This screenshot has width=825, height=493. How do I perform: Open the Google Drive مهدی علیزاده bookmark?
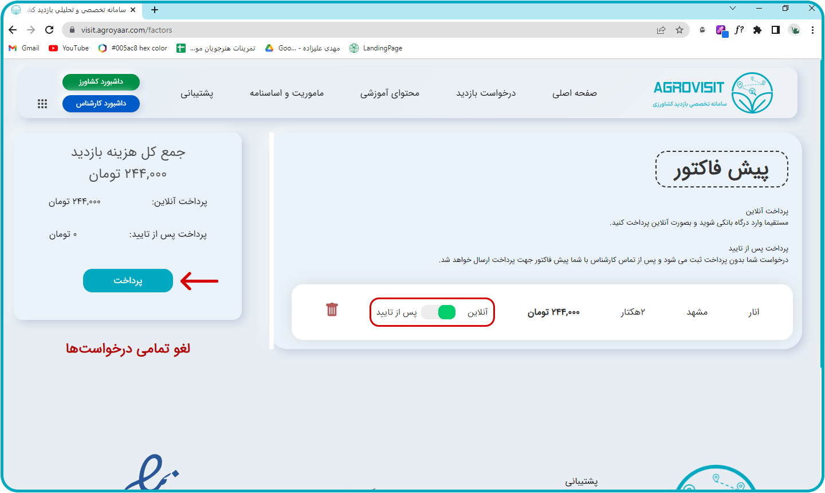[x=302, y=48]
